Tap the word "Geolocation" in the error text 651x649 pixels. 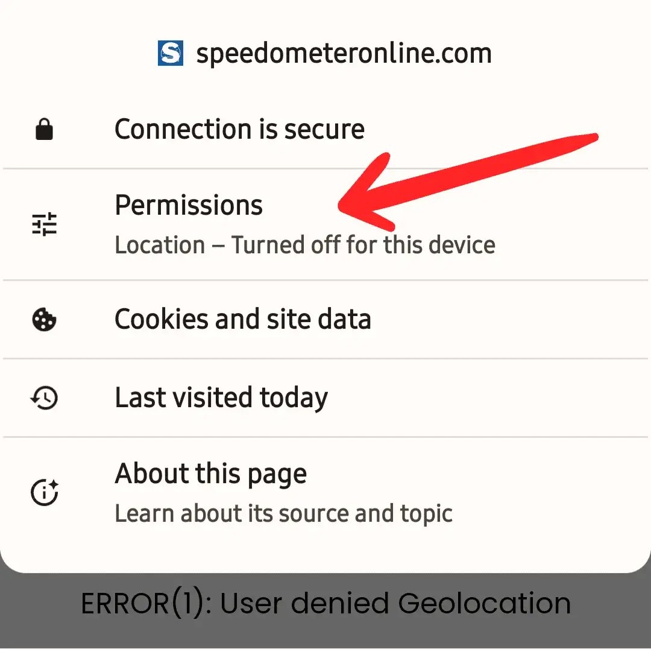(484, 604)
